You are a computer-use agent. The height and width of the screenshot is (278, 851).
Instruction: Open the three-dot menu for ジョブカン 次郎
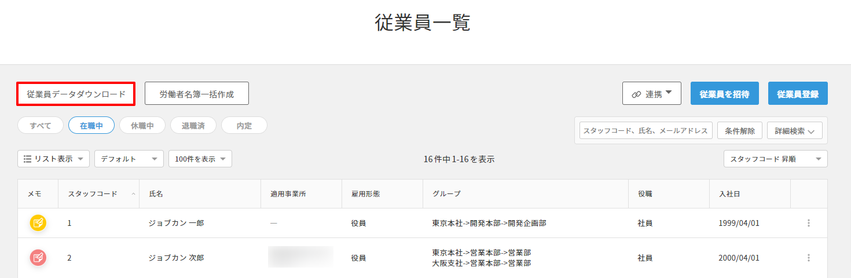(809, 258)
